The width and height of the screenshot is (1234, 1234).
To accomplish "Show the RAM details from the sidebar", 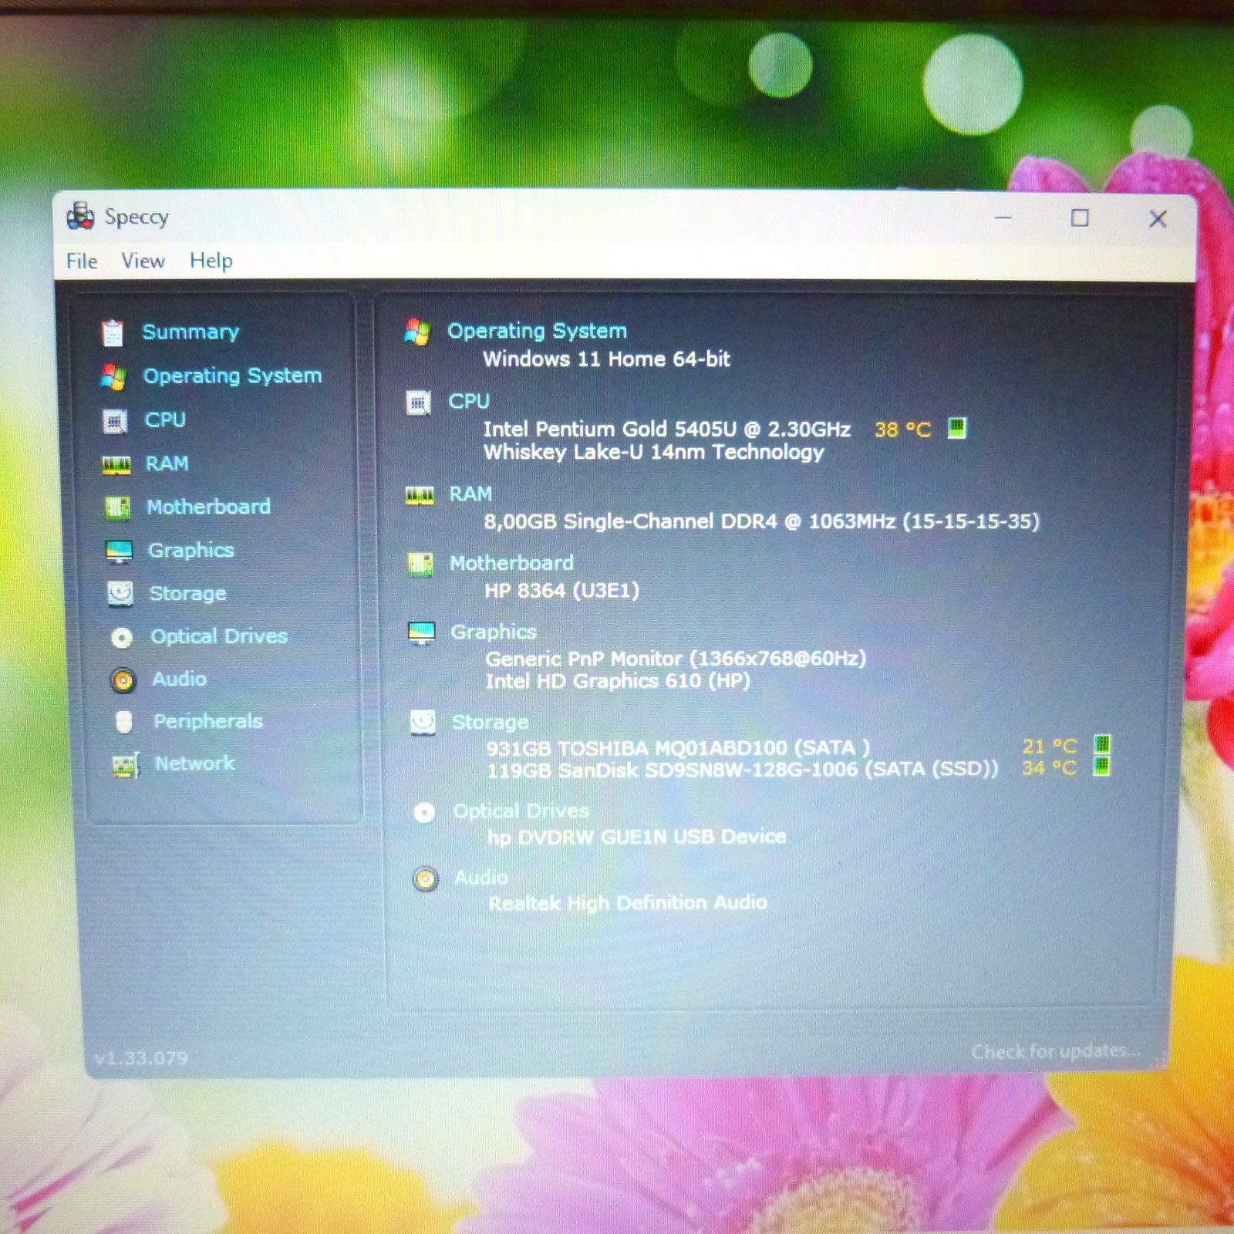I will [x=167, y=464].
